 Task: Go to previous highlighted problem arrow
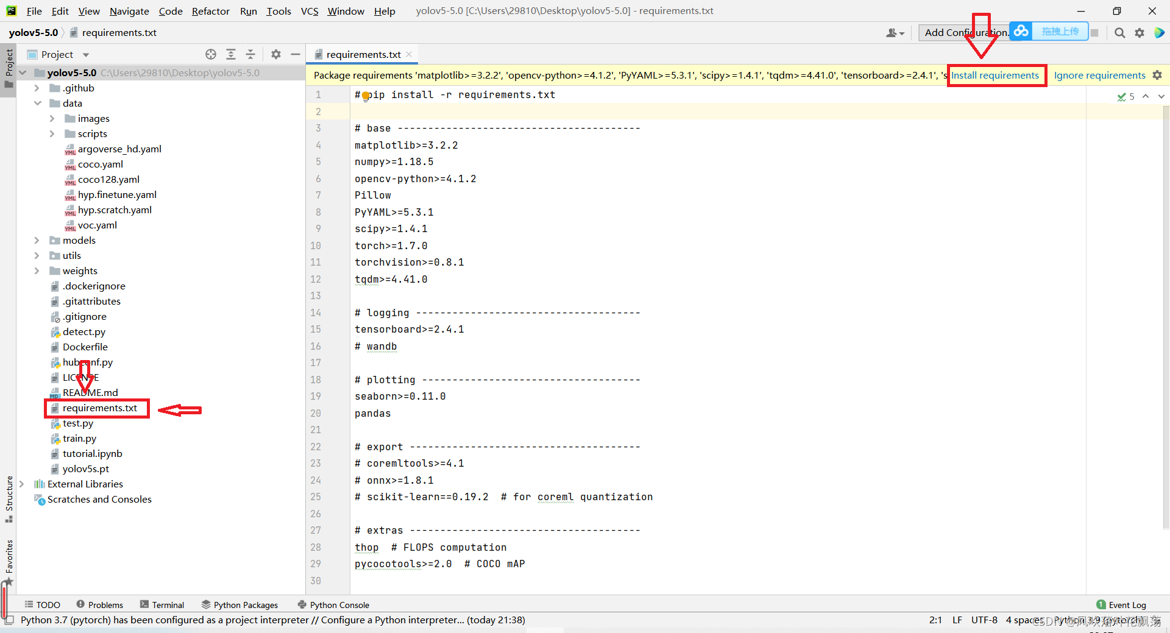pyautogui.click(x=1146, y=96)
